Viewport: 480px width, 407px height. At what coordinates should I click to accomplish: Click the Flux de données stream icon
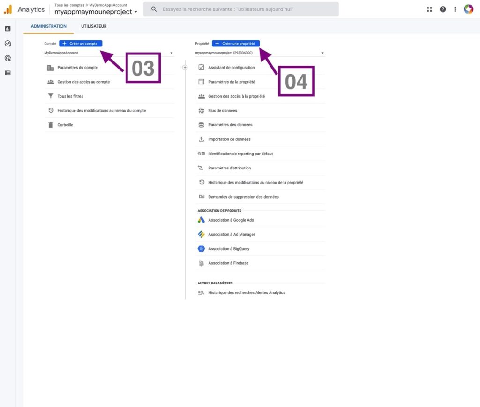click(201, 110)
